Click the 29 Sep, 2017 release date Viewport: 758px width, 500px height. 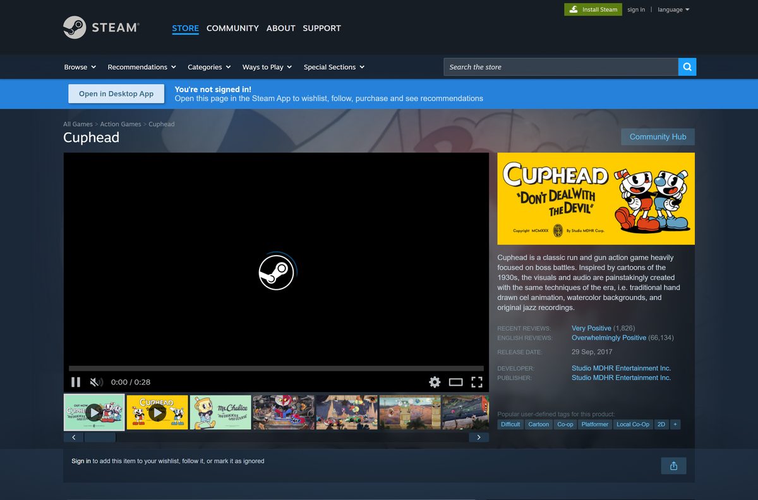(592, 352)
